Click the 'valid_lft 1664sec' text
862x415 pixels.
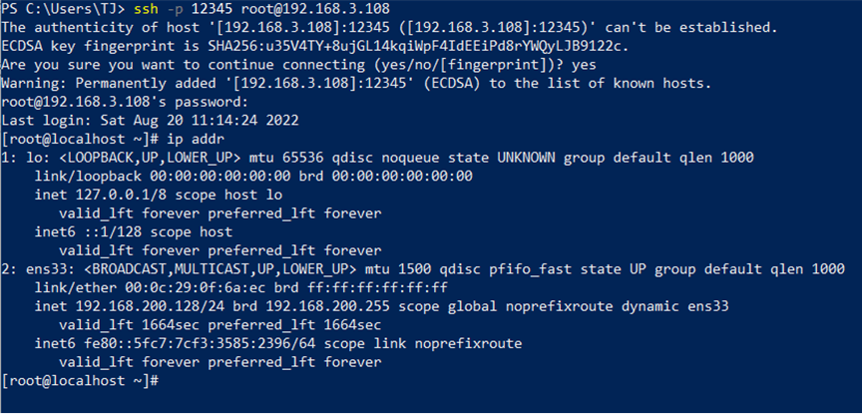coord(129,326)
